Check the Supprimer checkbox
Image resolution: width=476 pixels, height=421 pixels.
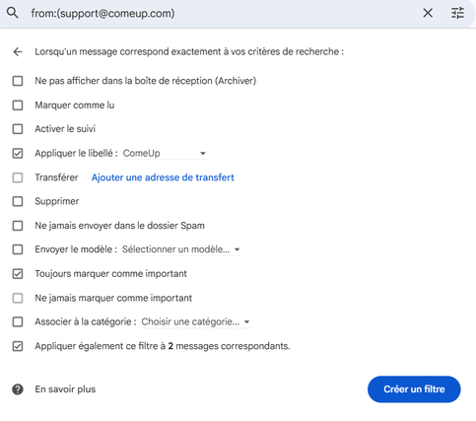tap(18, 201)
